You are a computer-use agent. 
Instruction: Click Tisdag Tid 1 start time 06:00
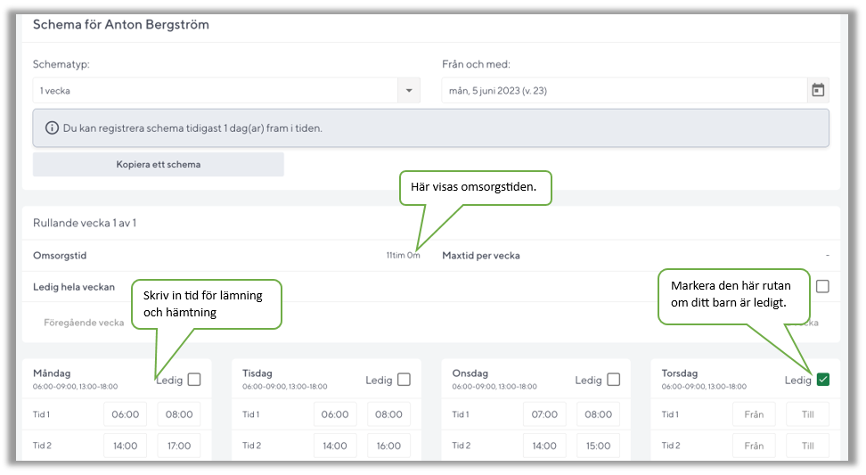(335, 414)
